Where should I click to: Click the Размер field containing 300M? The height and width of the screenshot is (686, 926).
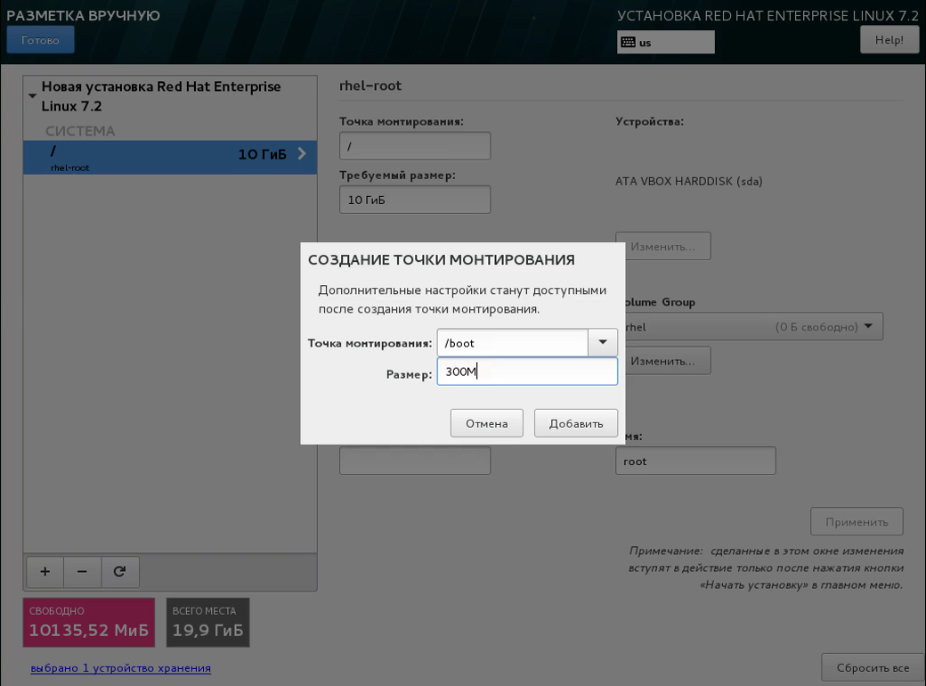527,372
